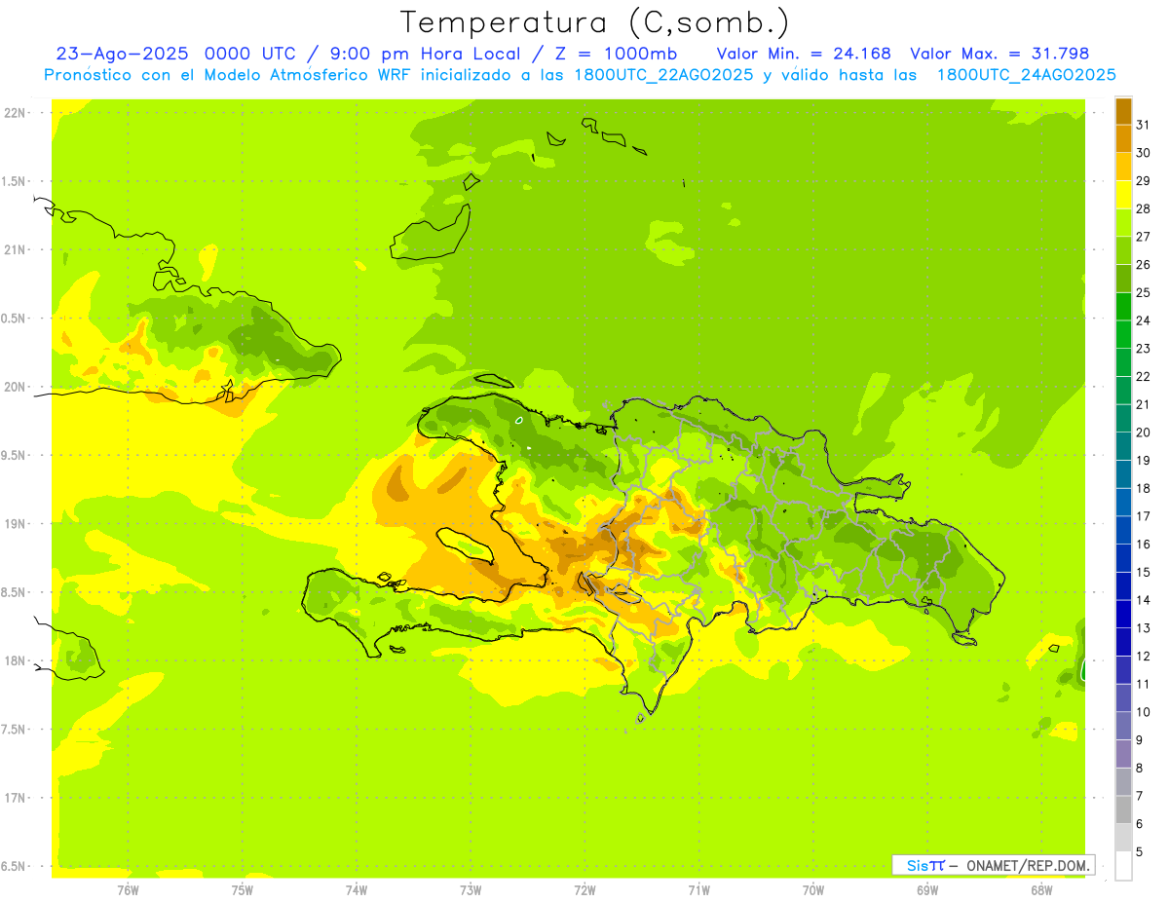This screenshot has height=903, width=1169.
Task: Click 'Pronóstico con el Modelo Atmosferico WRF' text
Action: (x=232, y=75)
